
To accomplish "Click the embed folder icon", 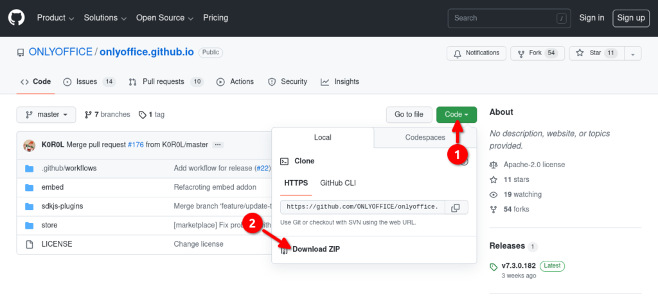I will point(29,188).
